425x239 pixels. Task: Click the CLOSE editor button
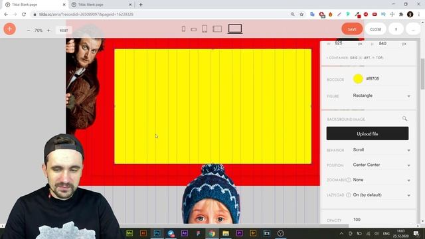pos(375,29)
